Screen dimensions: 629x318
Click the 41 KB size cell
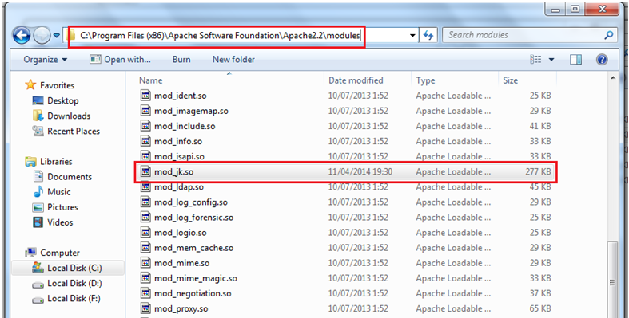pyautogui.click(x=540, y=127)
